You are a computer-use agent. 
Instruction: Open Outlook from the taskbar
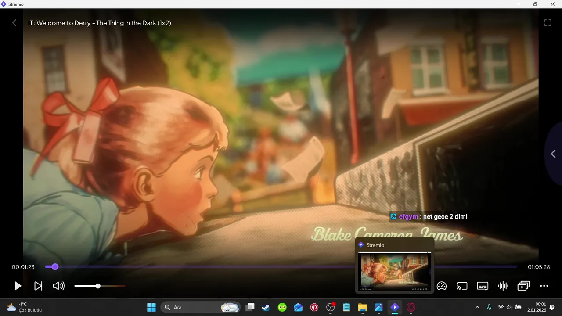point(298,307)
